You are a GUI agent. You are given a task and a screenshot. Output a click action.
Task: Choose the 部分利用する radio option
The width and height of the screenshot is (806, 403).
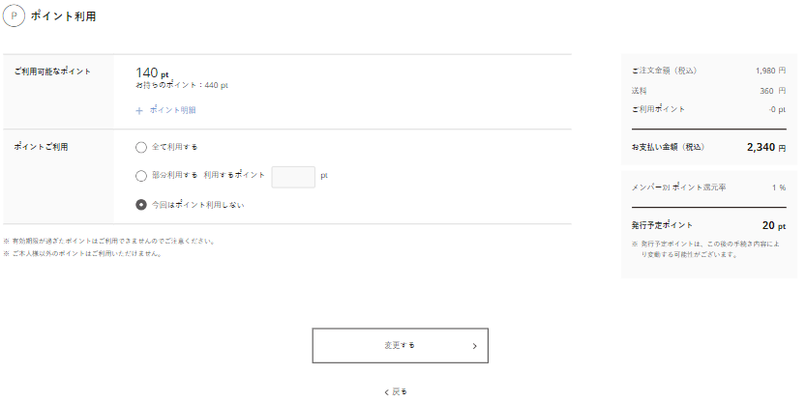point(141,176)
